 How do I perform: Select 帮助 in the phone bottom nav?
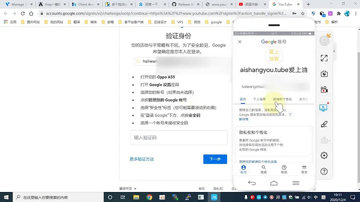coord(284,169)
